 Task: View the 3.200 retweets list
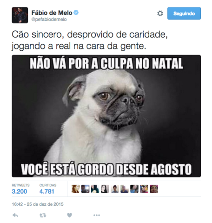20,189
